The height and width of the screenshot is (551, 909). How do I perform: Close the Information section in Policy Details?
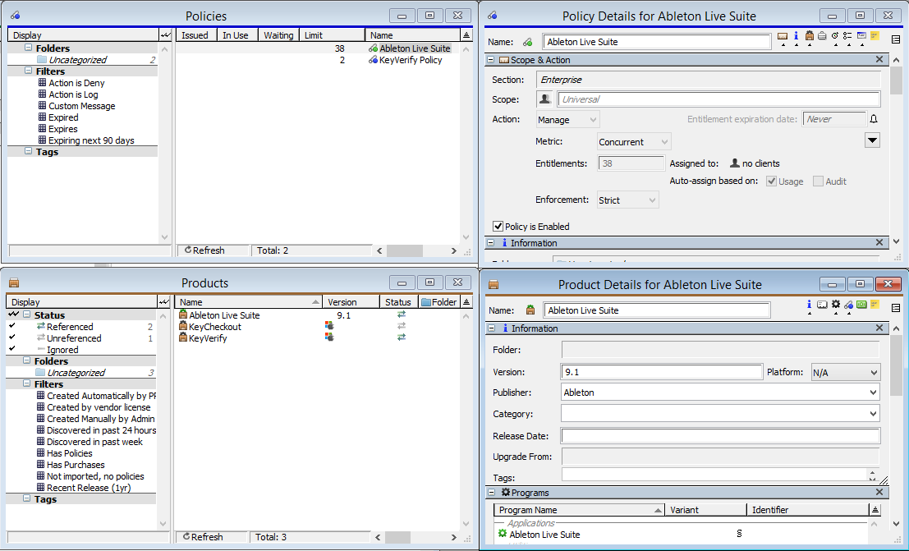pyautogui.click(x=879, y=242)
